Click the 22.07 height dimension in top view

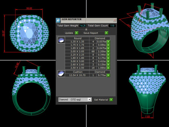click(x=4, y=34)
